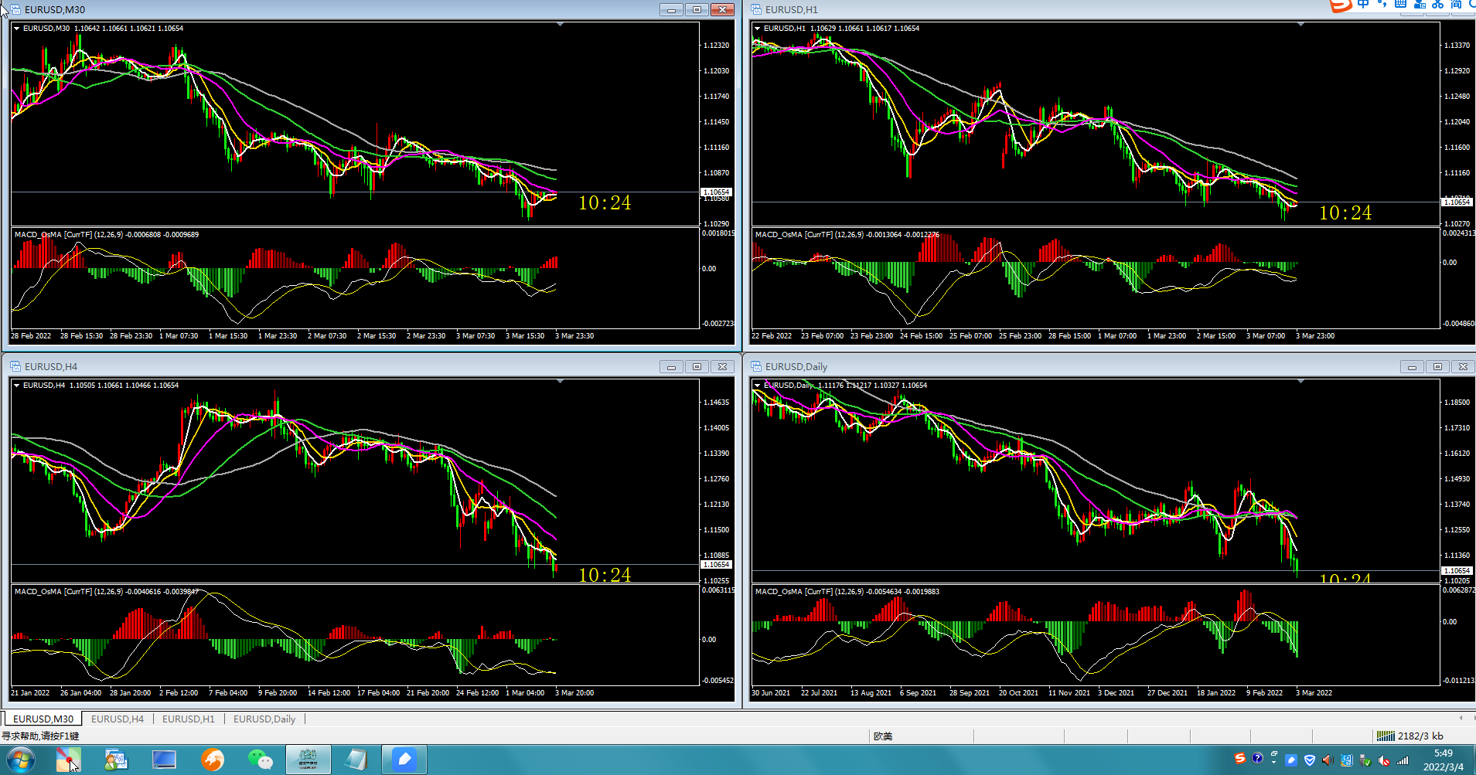
Task: Toggle Sogou punctuation mode indicator
Action: [x=1382, y=4]
